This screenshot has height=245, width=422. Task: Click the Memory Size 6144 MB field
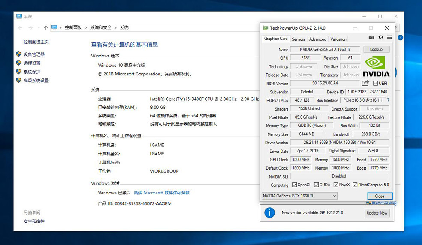tap(307, 134)
